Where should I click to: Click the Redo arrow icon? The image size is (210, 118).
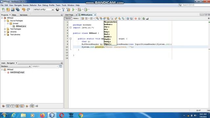click(x=28, y=10)
